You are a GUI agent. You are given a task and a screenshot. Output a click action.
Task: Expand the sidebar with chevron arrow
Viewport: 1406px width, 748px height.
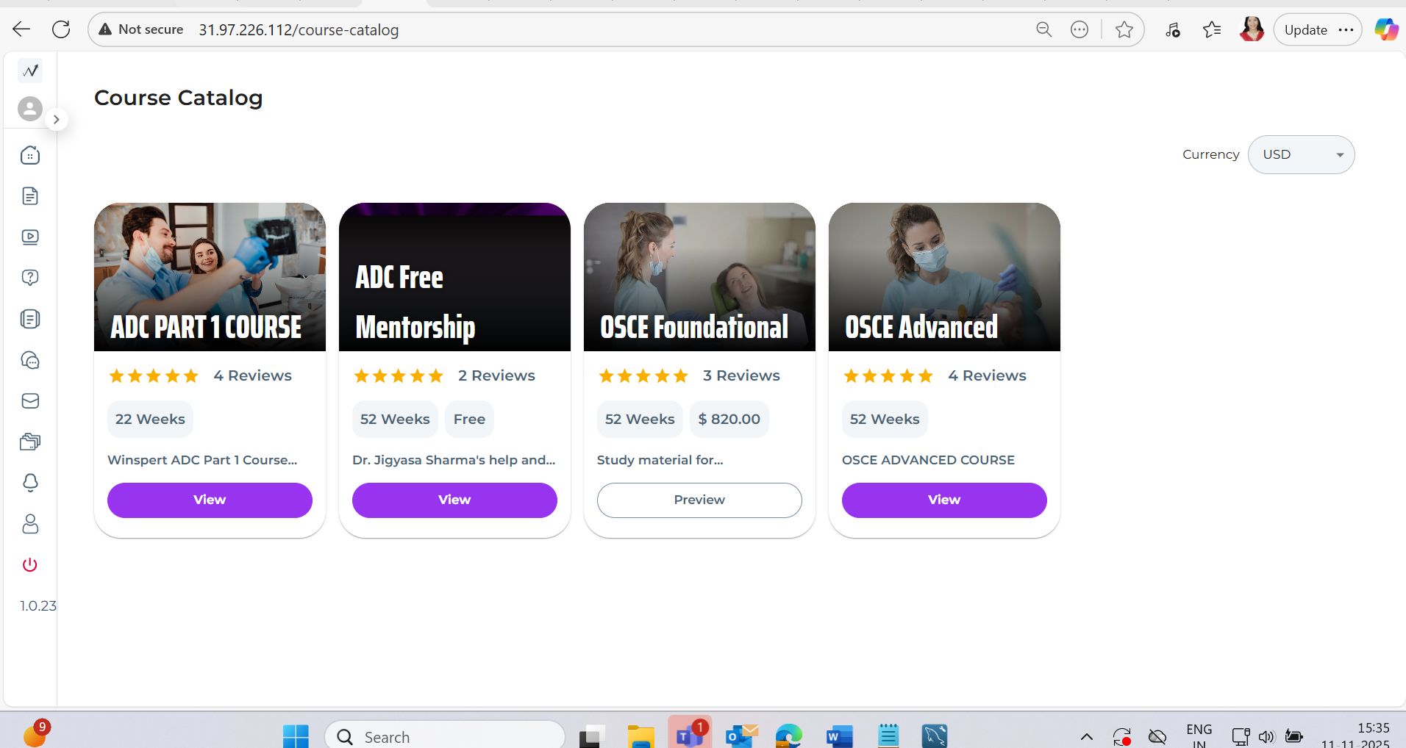tap(56, 119)
